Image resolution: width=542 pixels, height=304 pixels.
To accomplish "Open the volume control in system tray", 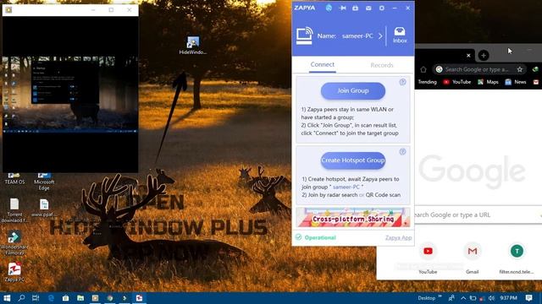I will 491,298.
